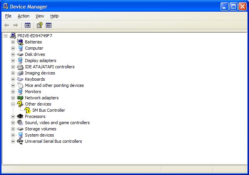Screen dimensions: 249x175
Task: Click the System devices icon
Action: point(20,135)
